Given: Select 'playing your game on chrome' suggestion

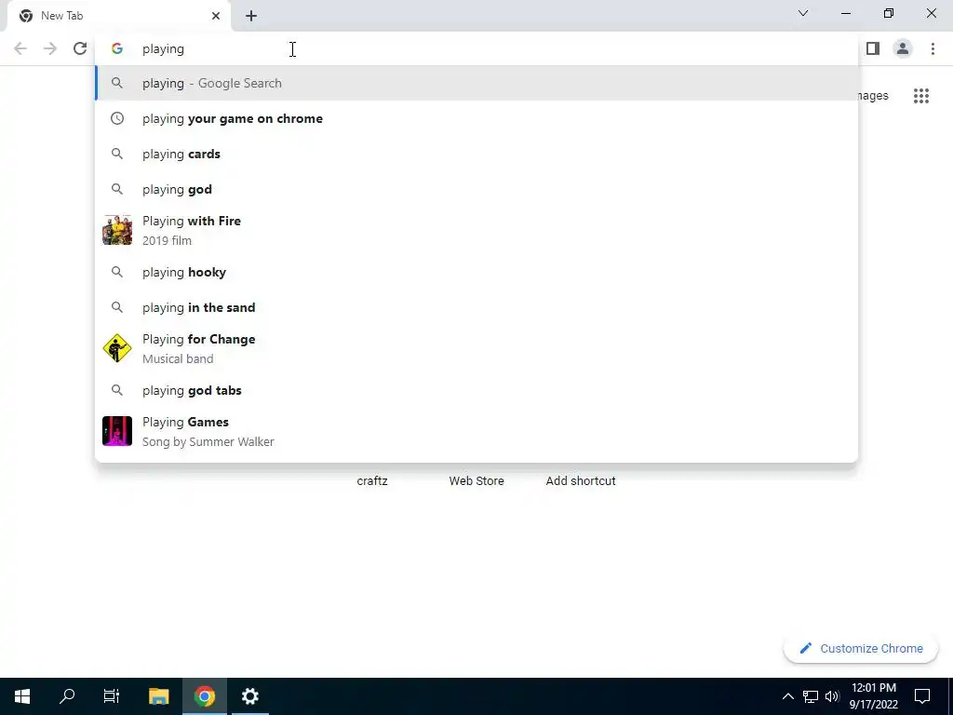Looking at the screenshot, I should coord(476,118).
